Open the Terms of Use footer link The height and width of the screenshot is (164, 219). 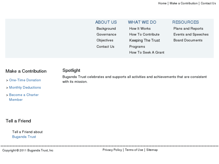coord(134,150)
